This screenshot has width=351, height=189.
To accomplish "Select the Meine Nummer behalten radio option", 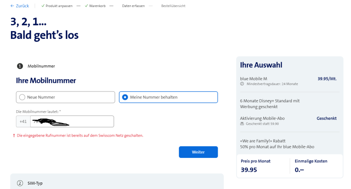I will [x=125, y=97].
